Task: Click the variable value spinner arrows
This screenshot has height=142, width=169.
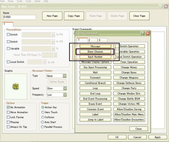Action: (x=55, y=55)
